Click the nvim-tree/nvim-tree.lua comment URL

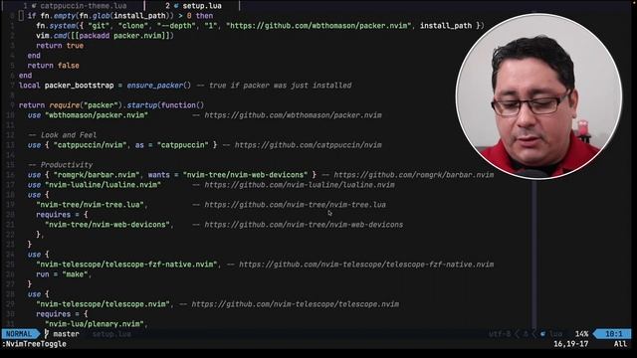[x=295, y=205]
